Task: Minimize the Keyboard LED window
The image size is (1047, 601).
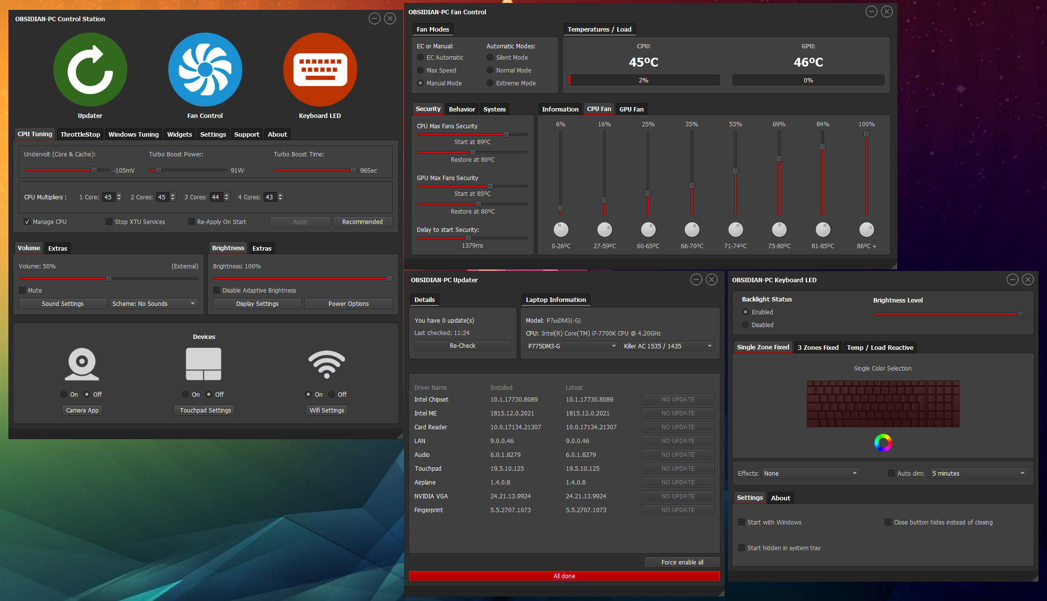Action: tap(1012, 280)
